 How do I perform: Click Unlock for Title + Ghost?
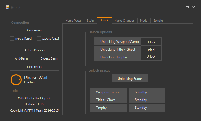click(151, 50)
